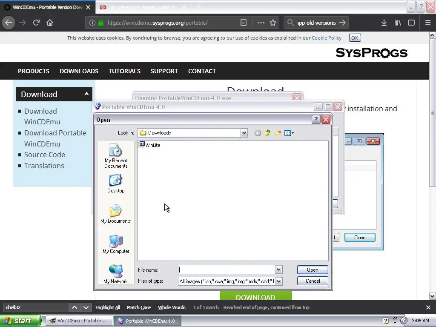Open the TUTORIALS menu

124,71
